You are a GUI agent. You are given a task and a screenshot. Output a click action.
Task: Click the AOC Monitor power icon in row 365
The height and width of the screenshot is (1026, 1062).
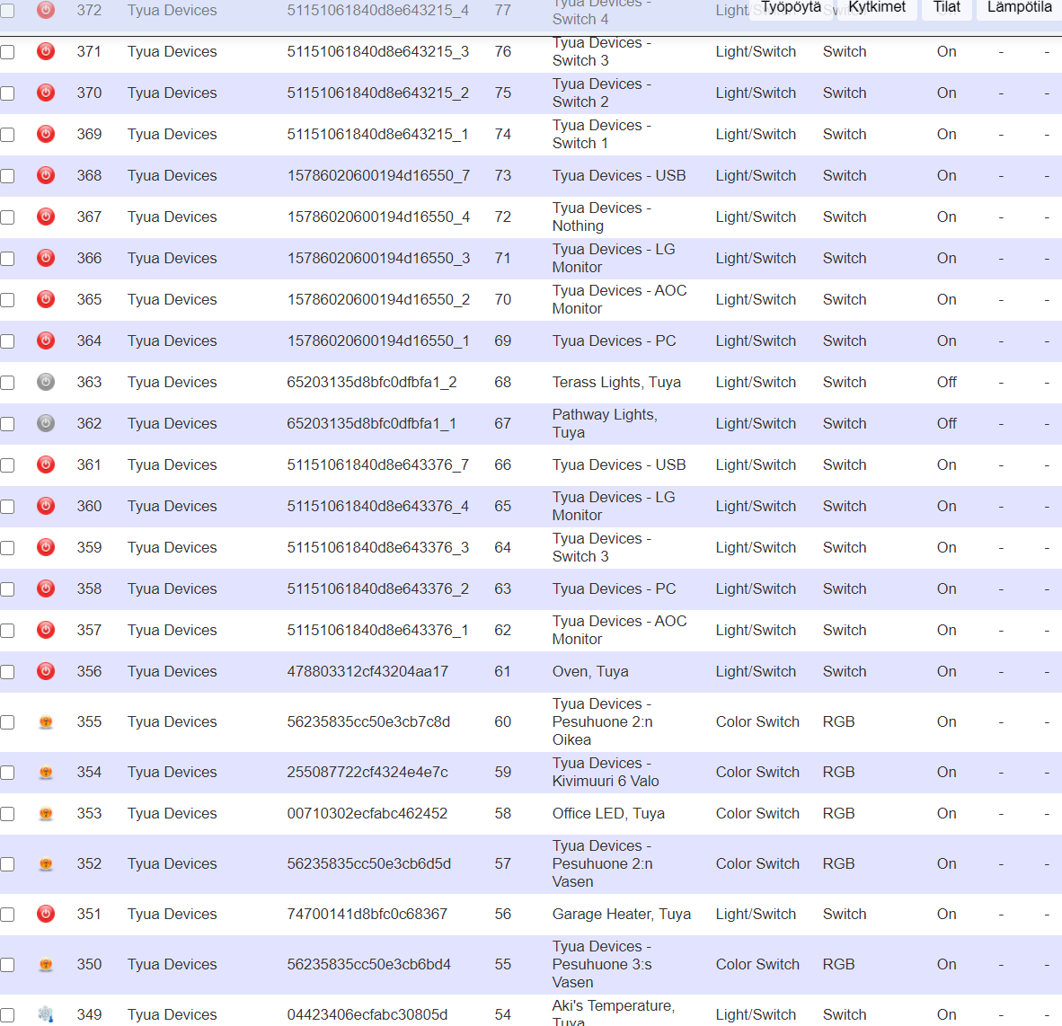point(46,299)
